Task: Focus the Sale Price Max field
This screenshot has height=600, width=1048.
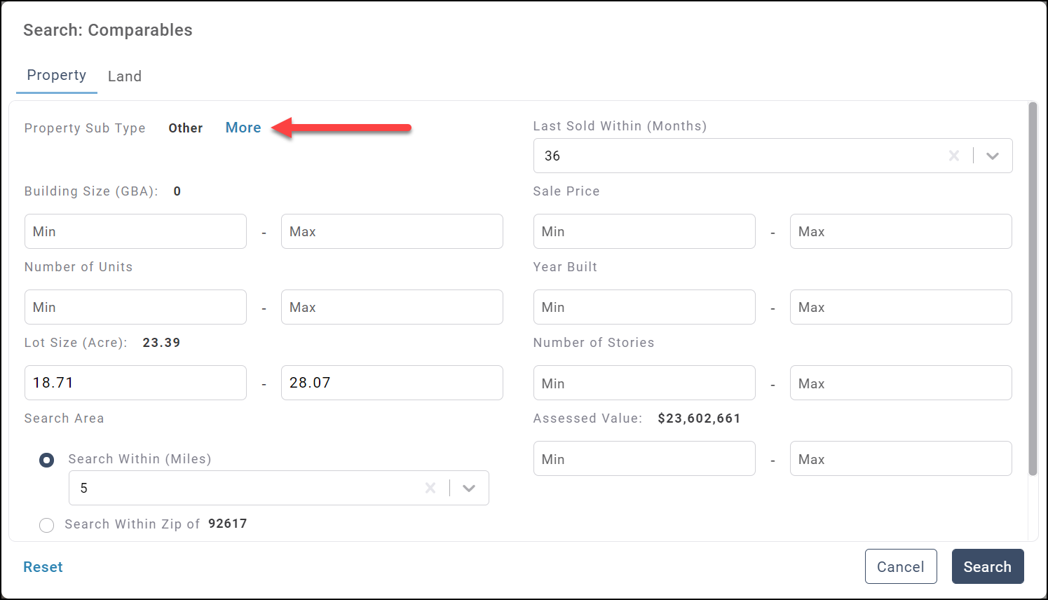Action: pyautogui.click(x=900, y=231)
